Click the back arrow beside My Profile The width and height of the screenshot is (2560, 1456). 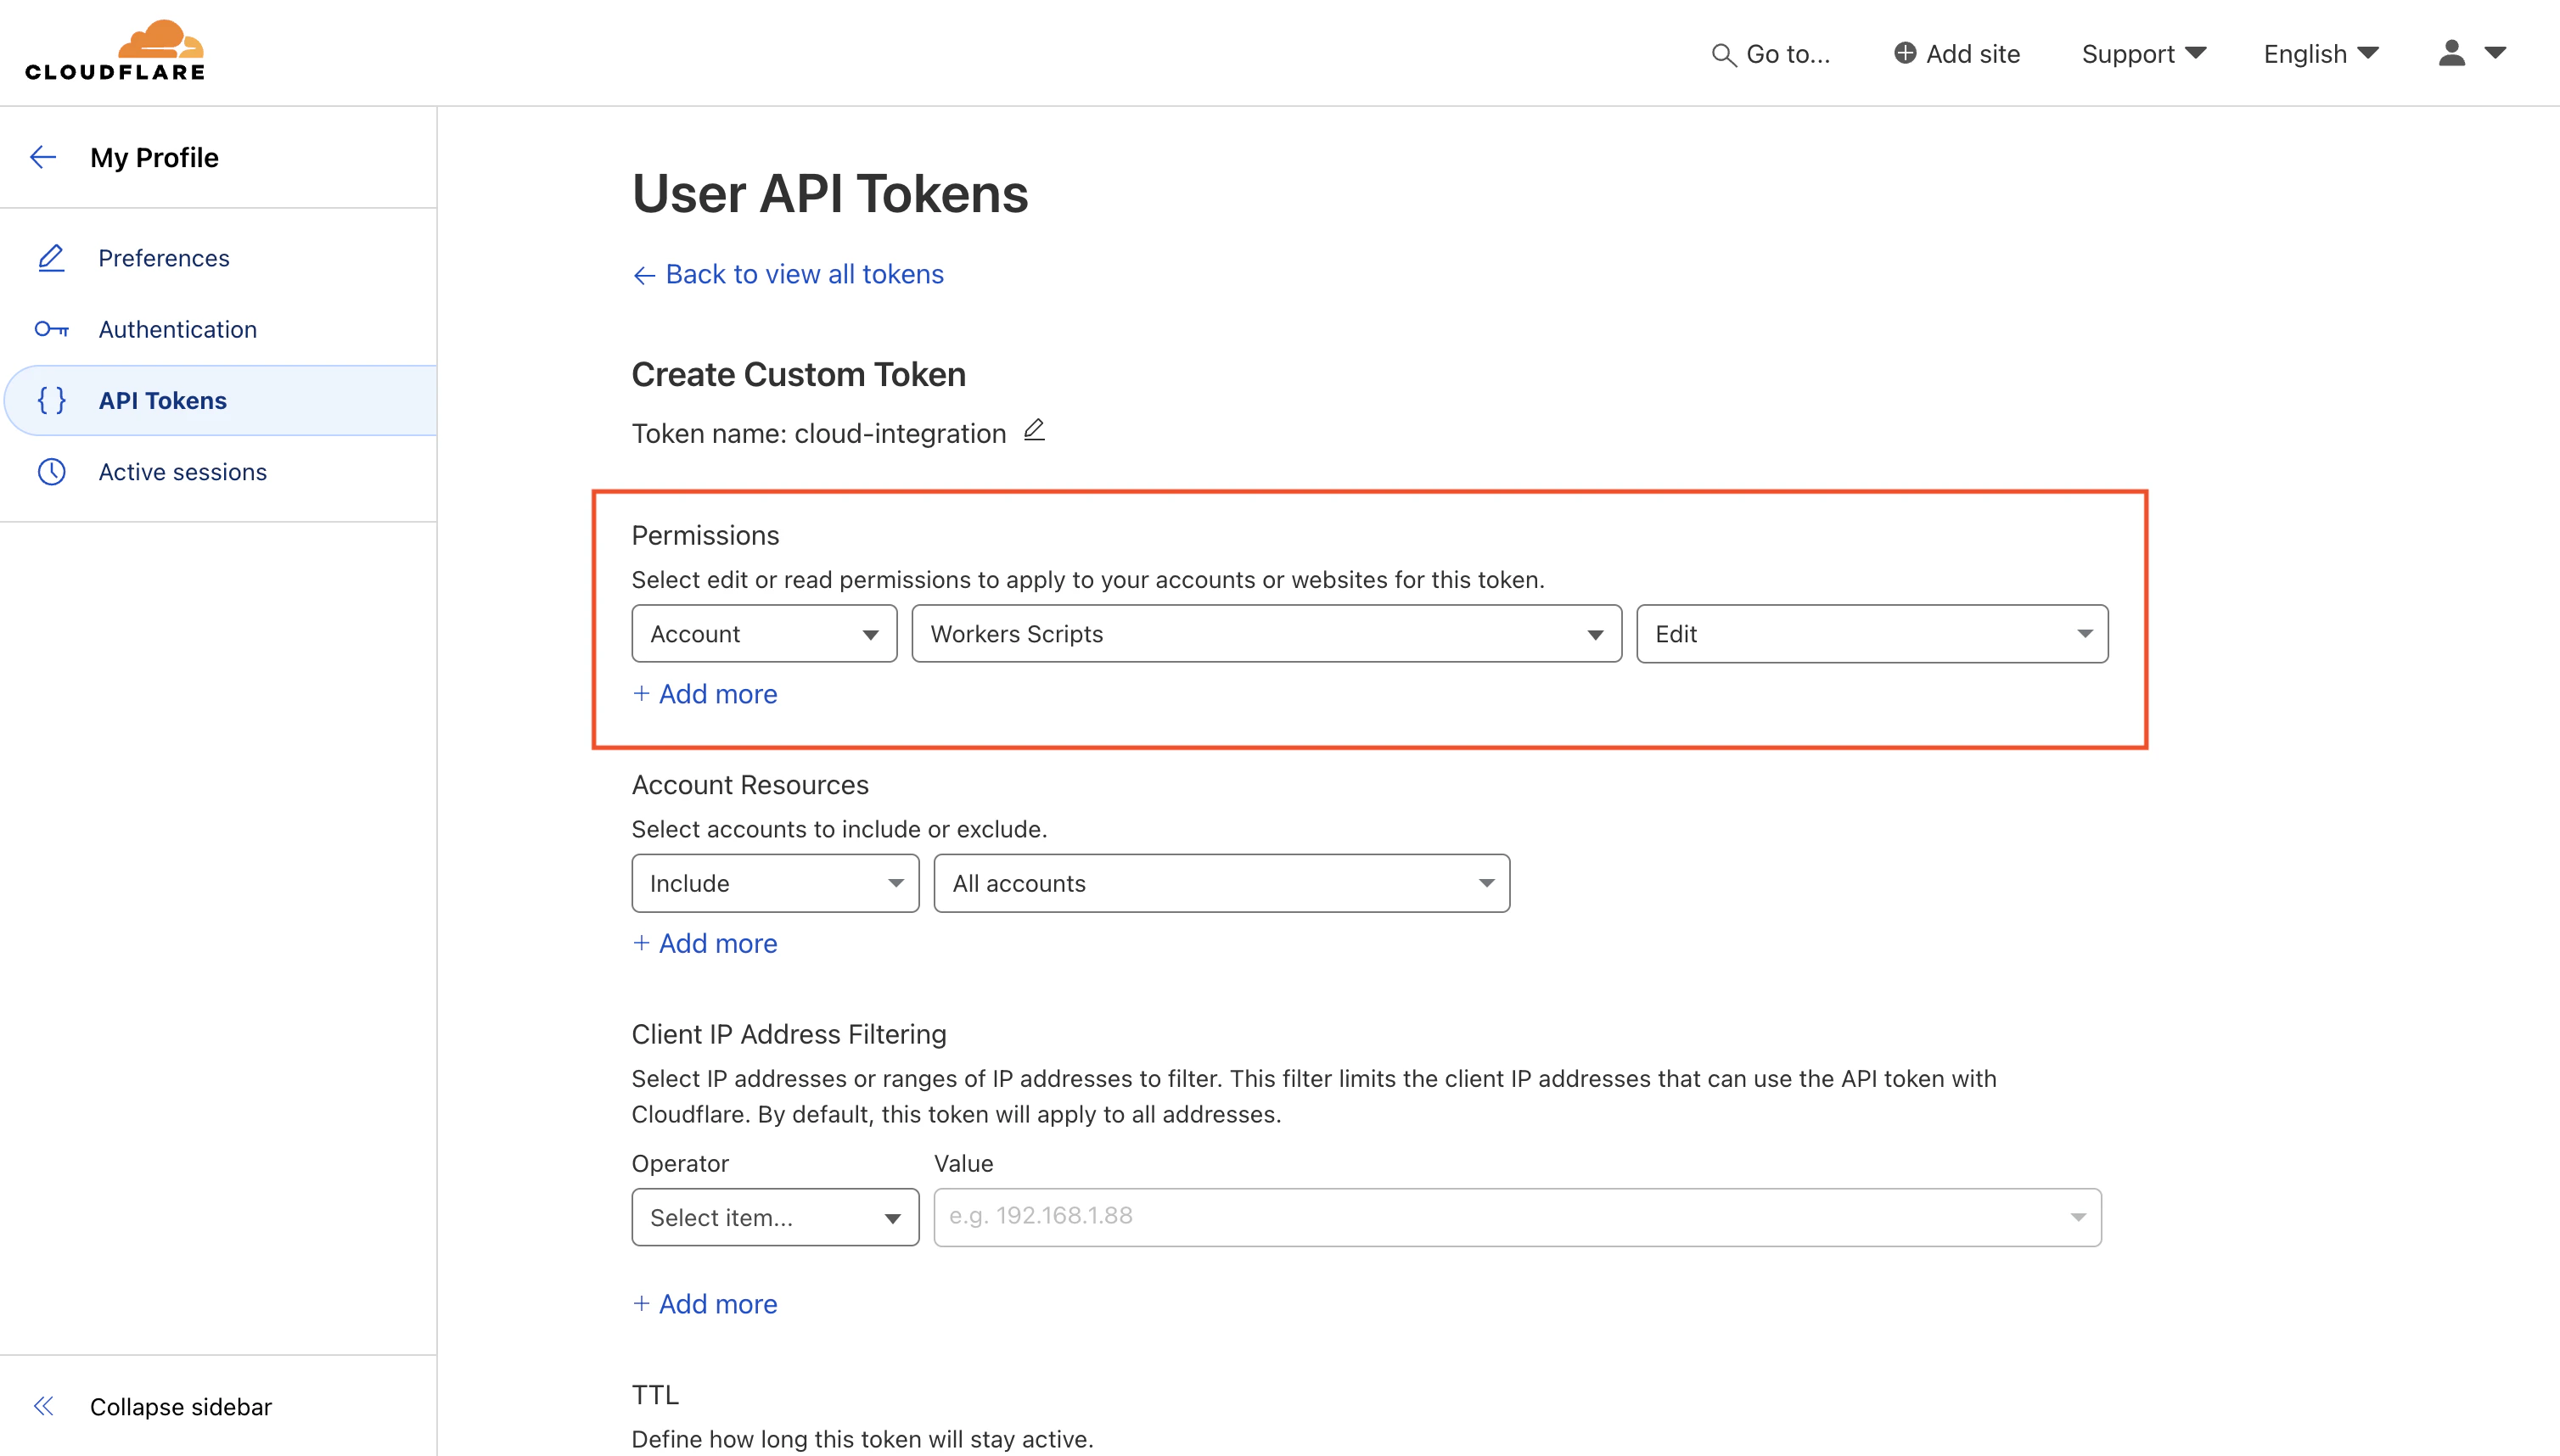pyautogui.click(x=43, y=157)
